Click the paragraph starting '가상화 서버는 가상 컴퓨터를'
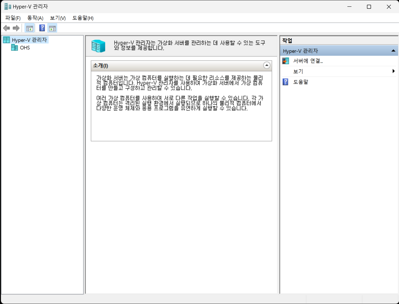The width and height of the screenshot is (399, 304). coord(179,83)
